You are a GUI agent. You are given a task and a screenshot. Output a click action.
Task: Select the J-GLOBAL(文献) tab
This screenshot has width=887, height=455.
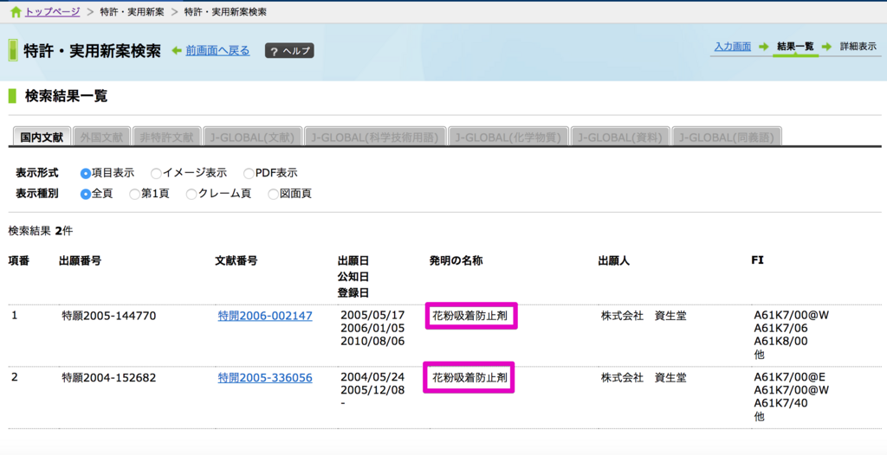252,137
